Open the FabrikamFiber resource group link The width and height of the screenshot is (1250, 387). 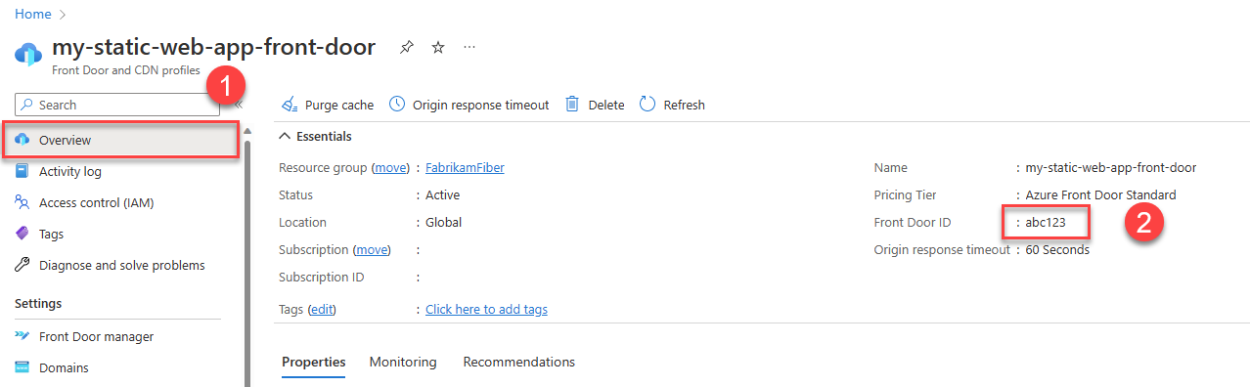click(x=465, y=167)
